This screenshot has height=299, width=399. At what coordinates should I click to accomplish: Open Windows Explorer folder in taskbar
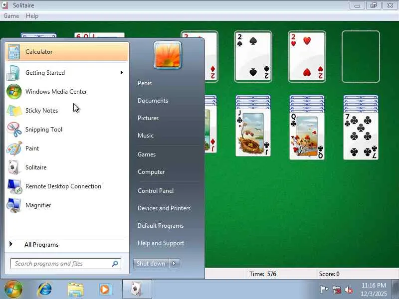click(75, 290)
